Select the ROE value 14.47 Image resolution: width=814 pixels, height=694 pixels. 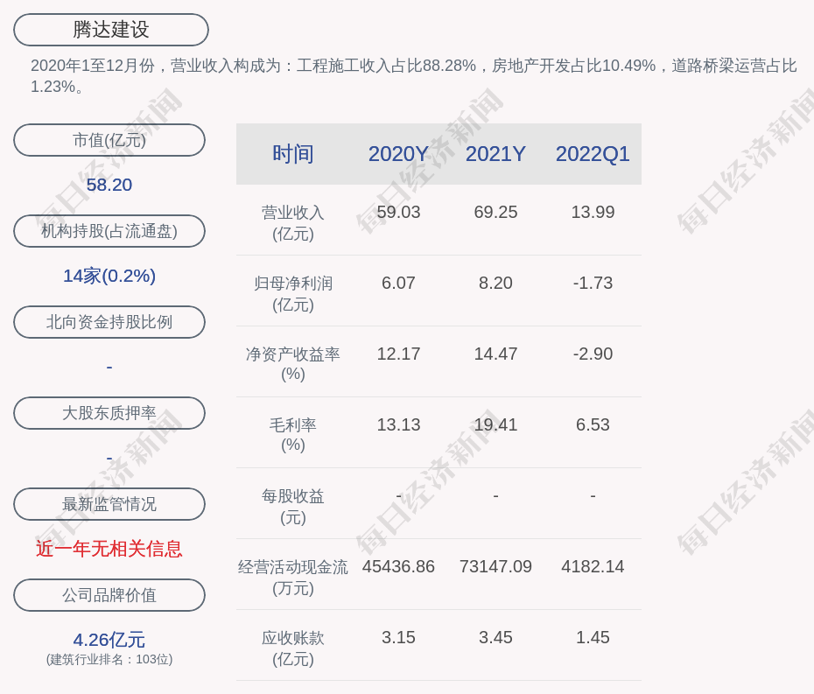495,354
